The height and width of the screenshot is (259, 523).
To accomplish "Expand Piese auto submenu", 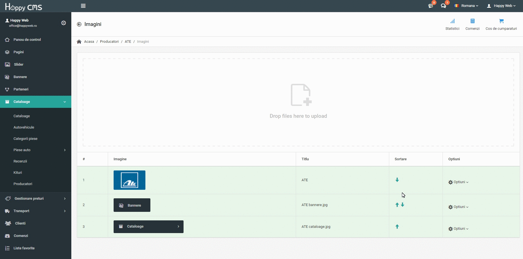I will [36, 150].
